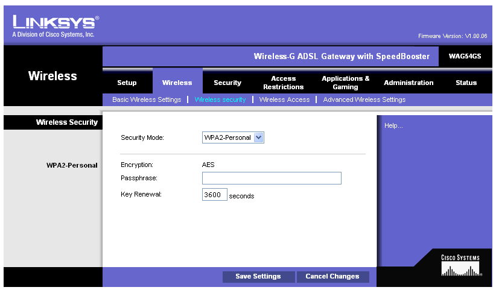Click the word seconds after Key Renewal
The image size is (496, 290).
click(x=241, y=196)
